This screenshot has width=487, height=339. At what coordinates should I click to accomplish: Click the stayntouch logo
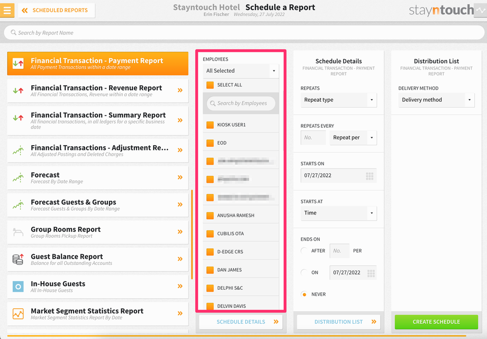click(x=441, y=10)
